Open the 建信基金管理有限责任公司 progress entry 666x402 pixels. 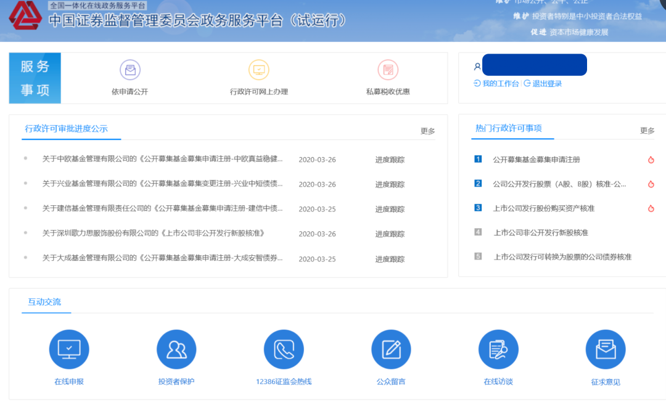pos(162,208)
